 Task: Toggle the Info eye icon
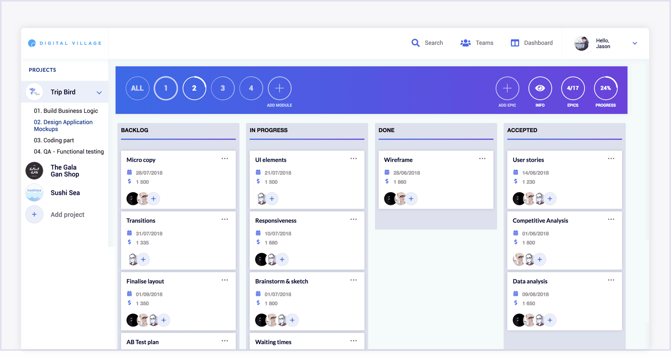pos(540,88)
